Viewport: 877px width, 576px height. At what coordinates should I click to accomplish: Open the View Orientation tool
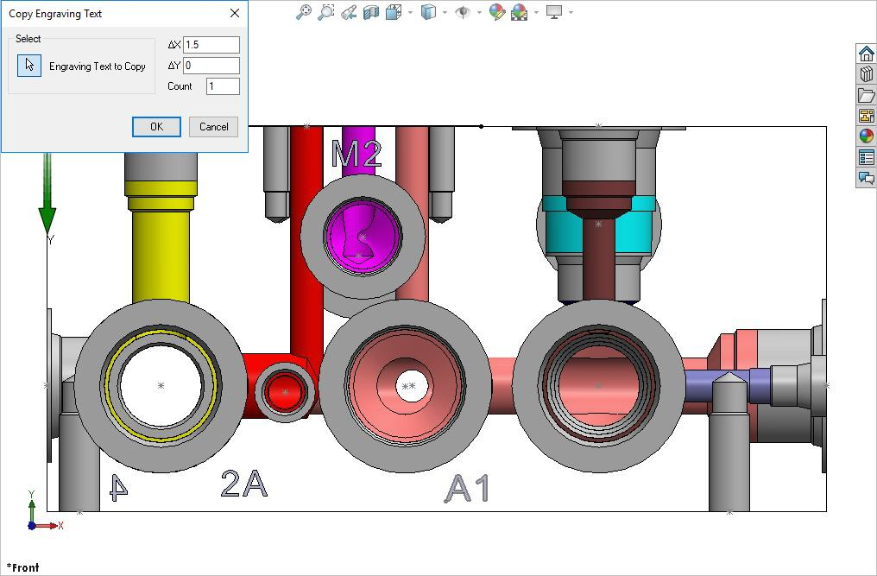click(x=394, y=12)
